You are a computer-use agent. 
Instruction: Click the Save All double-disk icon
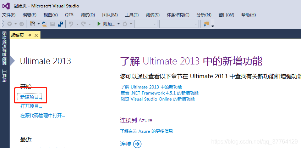[60, 24]
